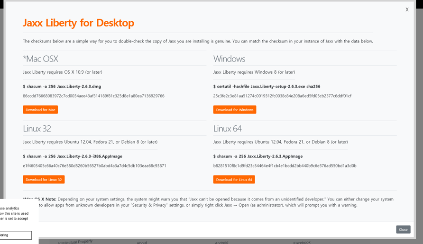The image size is (423, 244).
Task: Click the About footer link behind modal
Action: [142, 243]
